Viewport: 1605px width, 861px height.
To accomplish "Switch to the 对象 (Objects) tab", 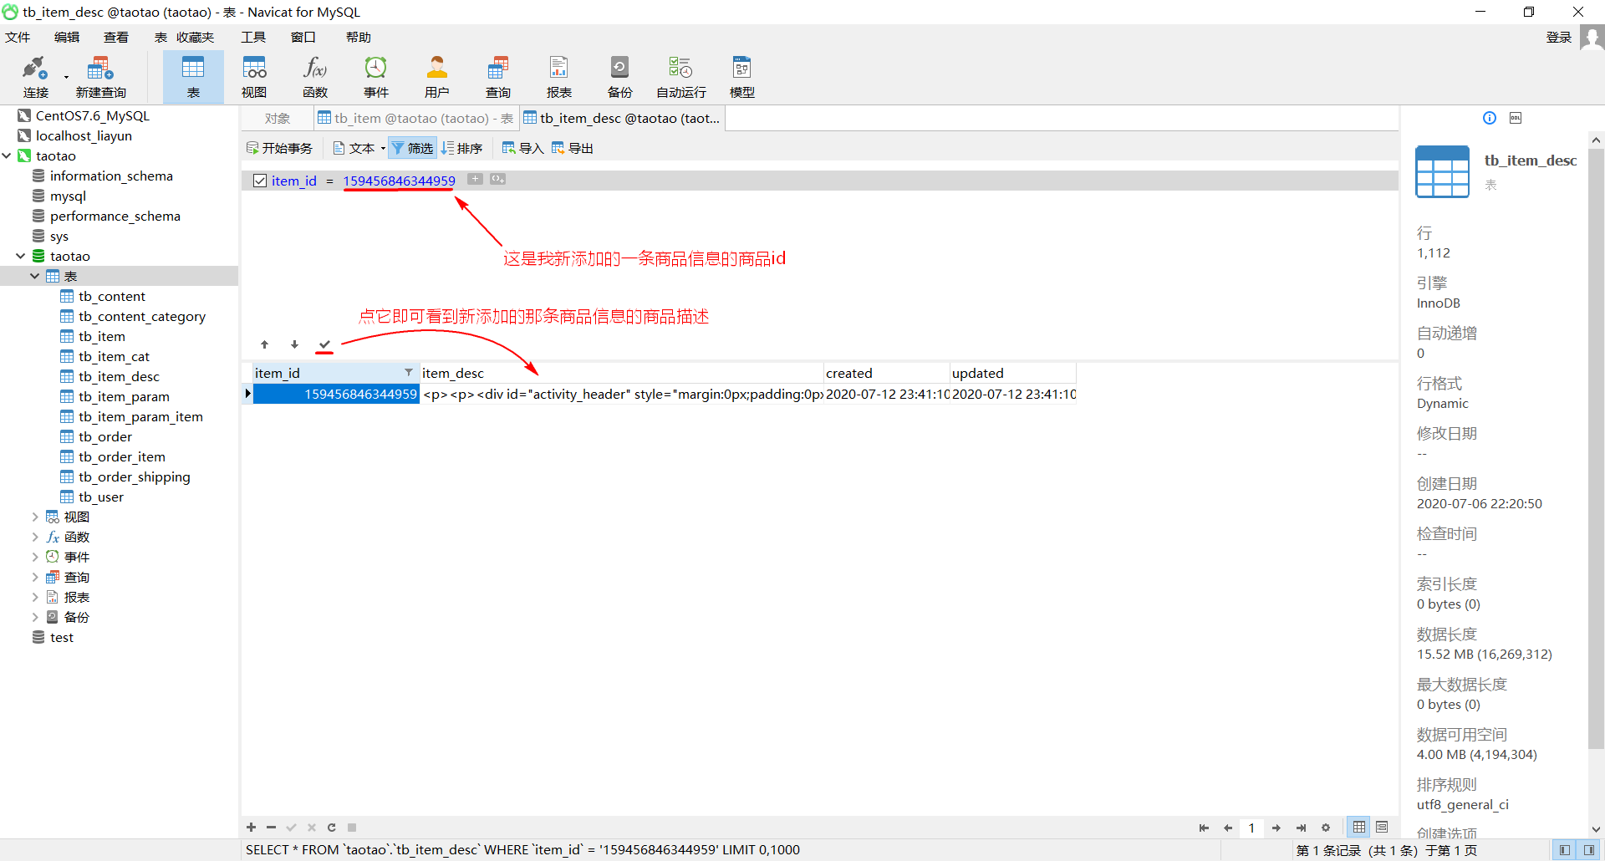I will tap(278, 119).
